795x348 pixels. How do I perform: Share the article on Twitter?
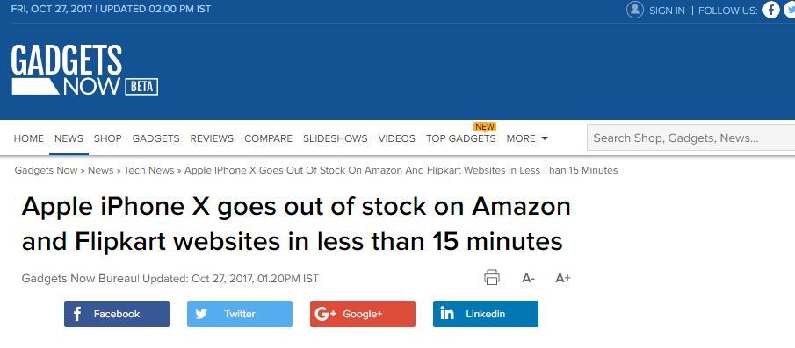coord(239,314)
